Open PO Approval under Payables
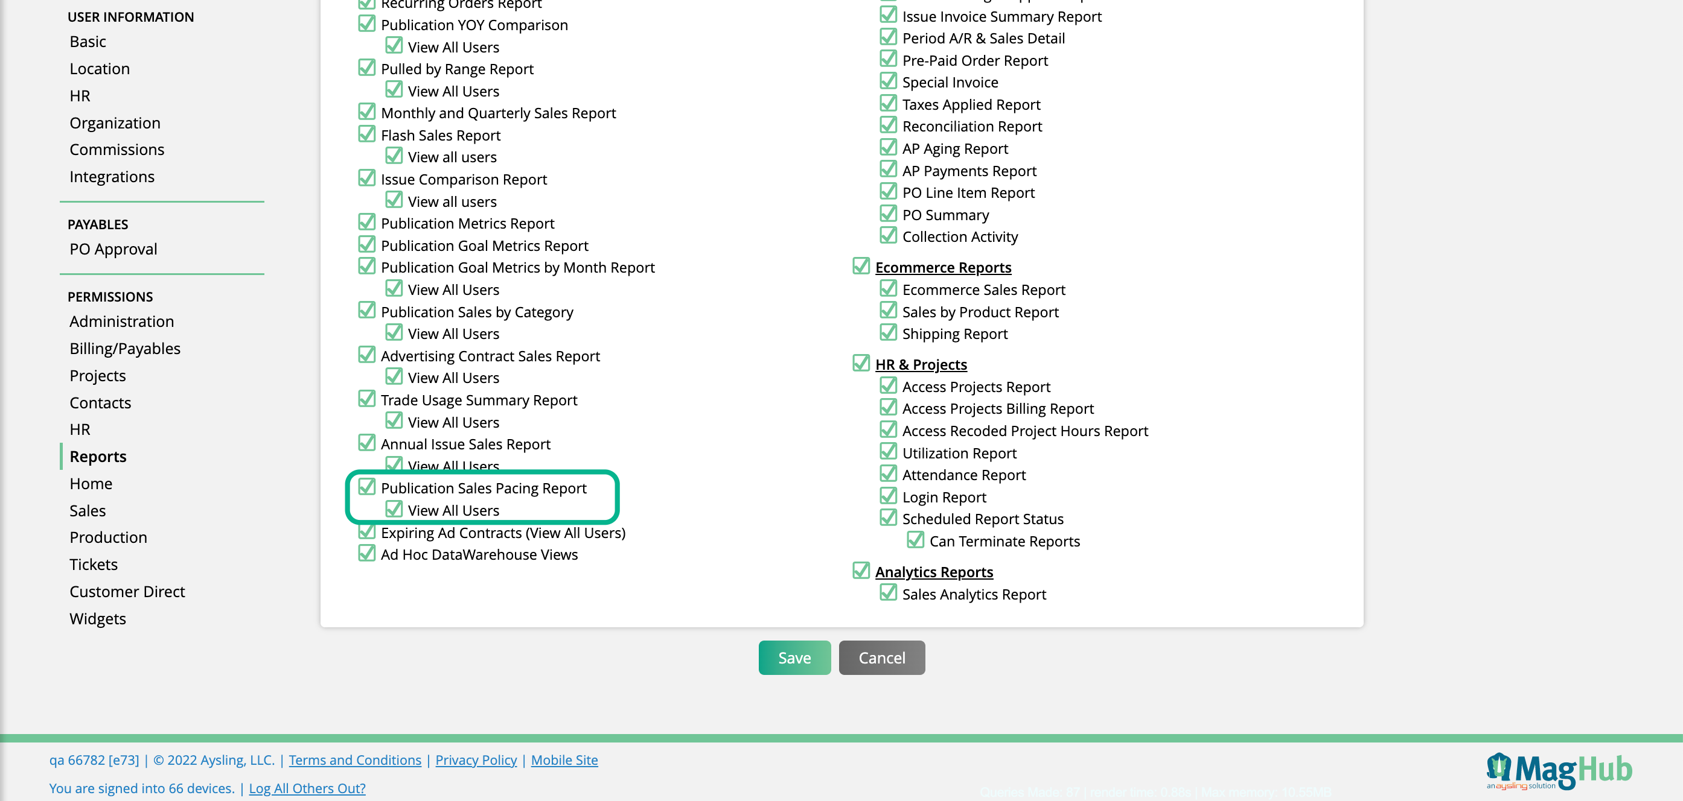 (x=113, y=249)
